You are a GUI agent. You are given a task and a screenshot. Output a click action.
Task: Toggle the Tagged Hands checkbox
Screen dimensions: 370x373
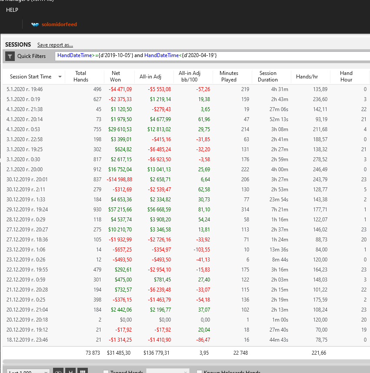coord(106,372)
